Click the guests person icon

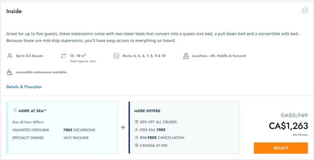(x=10, y=56)
